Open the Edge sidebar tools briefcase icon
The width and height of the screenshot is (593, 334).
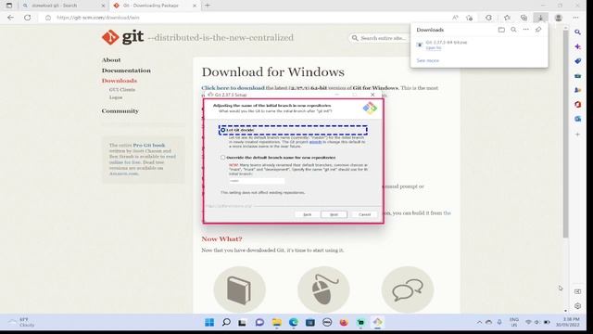click(577, 76)
